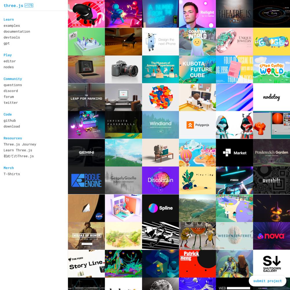Open the gunshift project thumbnail

[271, 180]
